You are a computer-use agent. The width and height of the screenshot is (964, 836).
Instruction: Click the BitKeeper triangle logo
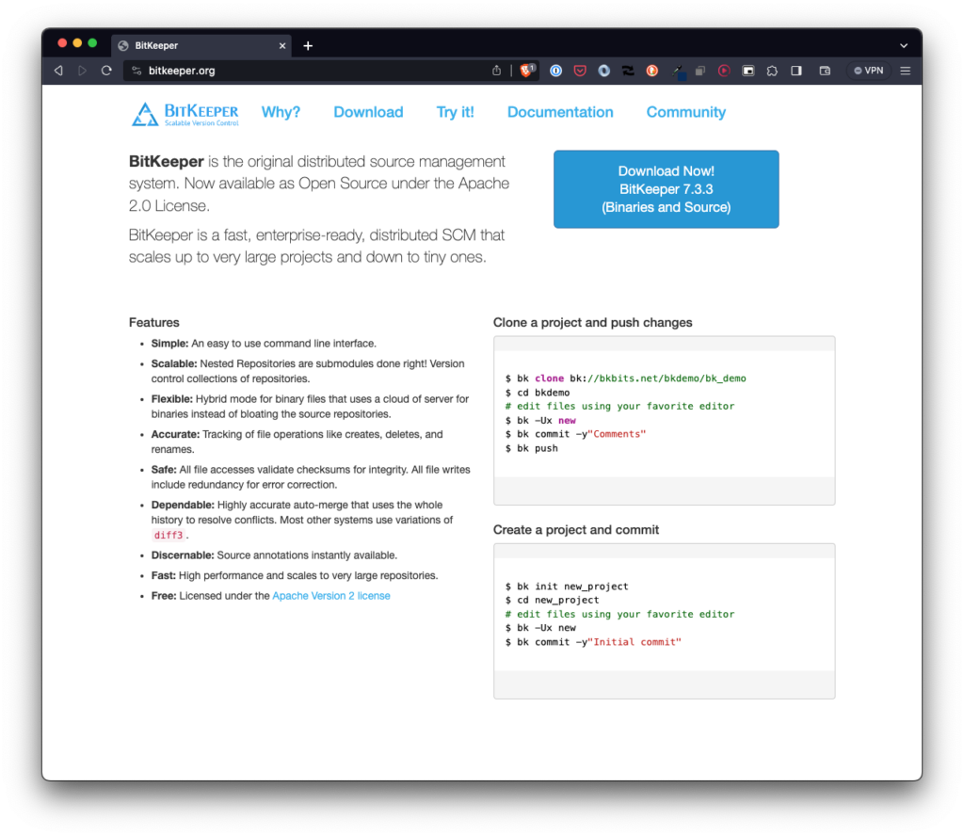pyautogui.click(x=145, y=114)
